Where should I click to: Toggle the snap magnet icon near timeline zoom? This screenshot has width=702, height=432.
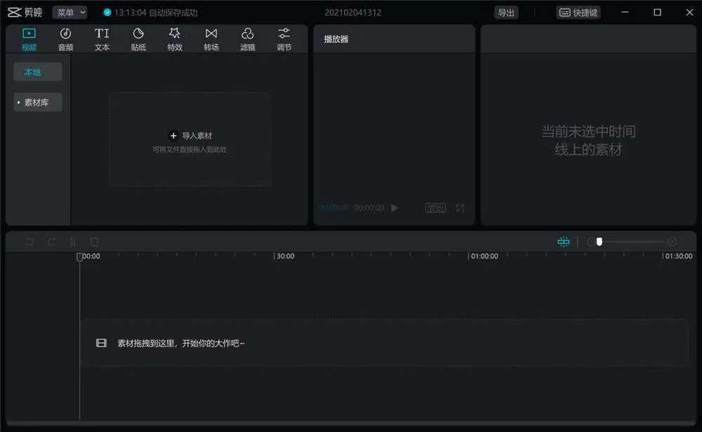tap(563, 241)
